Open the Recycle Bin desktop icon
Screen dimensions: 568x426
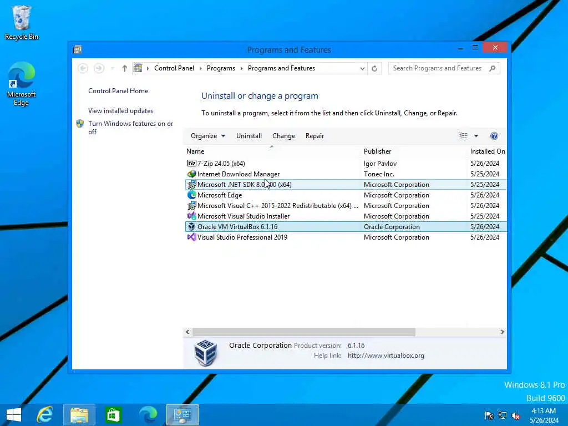coord(22,22)
